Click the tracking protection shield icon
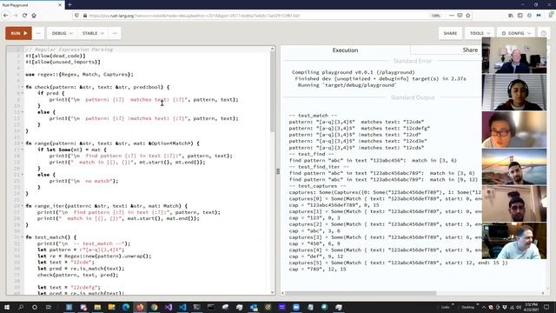The width and height of the screenshot is (556, 313). point(76,16)
